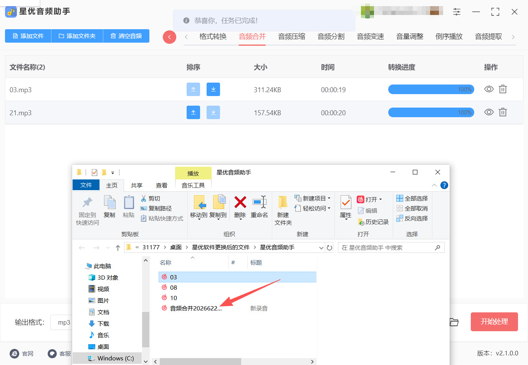The height and width of the screenshot is (365, 528).
Task: Click Explorer help question mark icon
Action: click(444, 185)
